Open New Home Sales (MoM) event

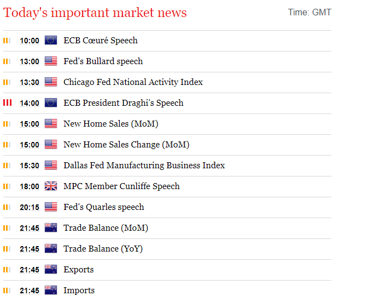coord(111,124)
